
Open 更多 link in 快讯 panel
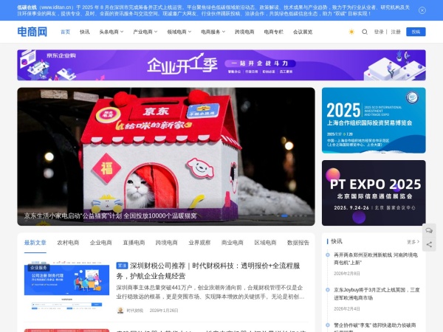(412, 241)
